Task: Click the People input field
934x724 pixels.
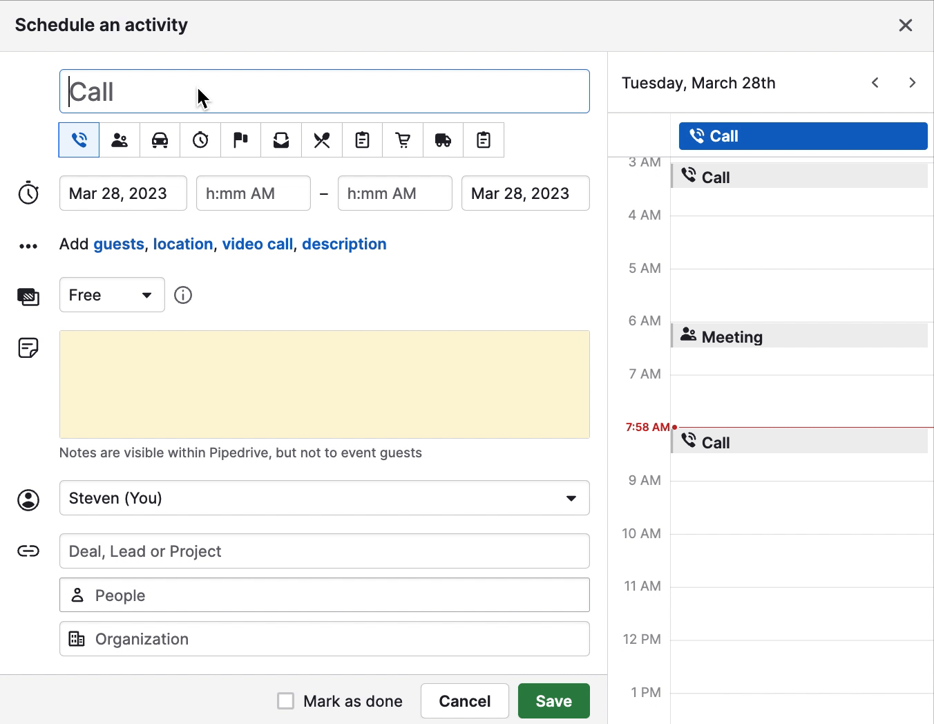Action: (x=325, y=595)
